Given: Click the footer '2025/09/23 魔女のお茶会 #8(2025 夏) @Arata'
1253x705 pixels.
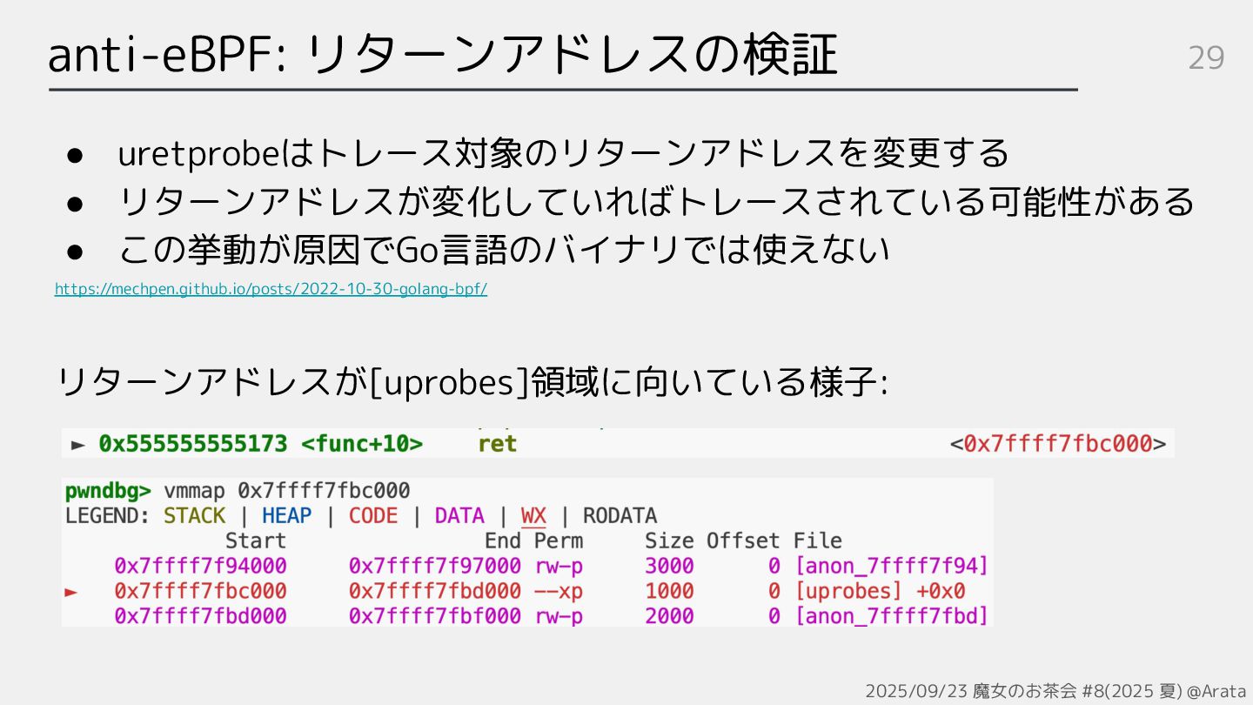Looking at the screenshot, I should pyautogui.click(x=1056, y=690).
